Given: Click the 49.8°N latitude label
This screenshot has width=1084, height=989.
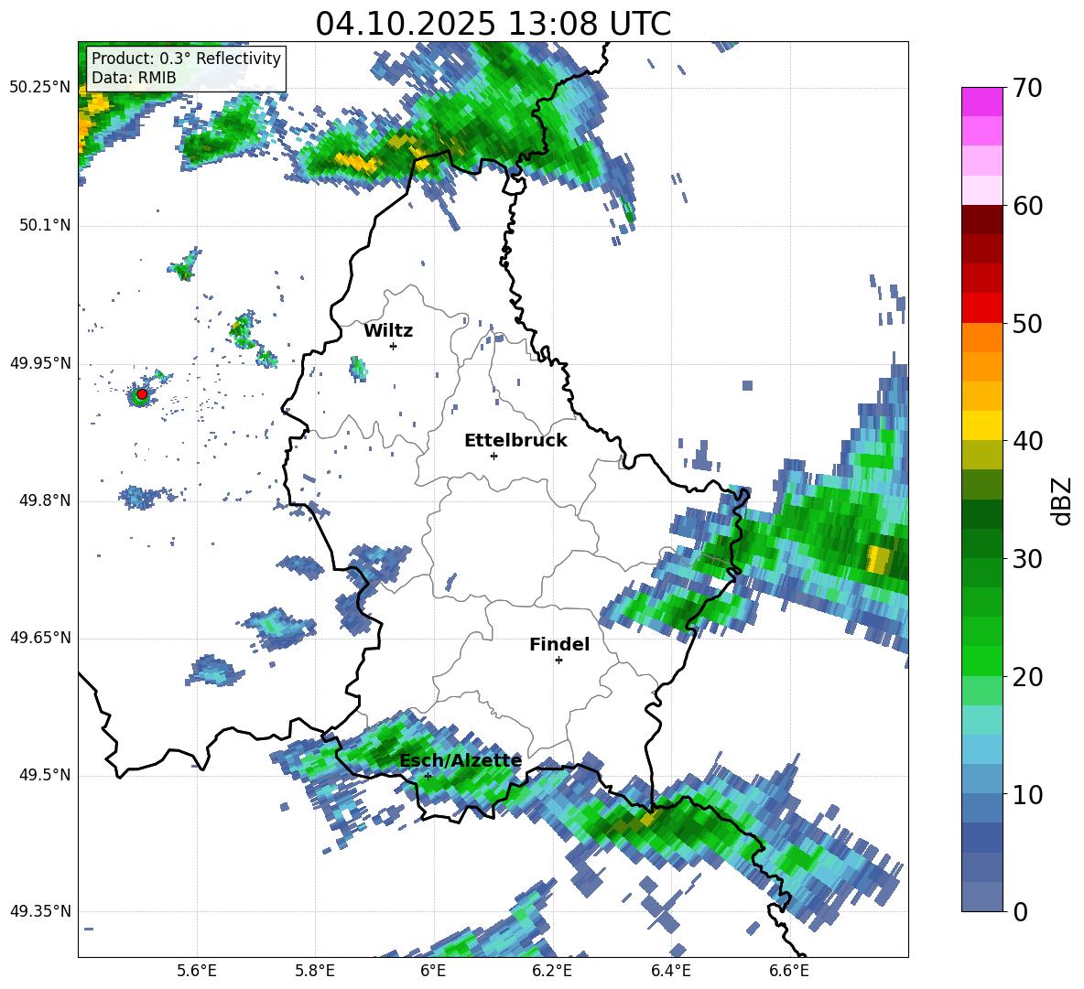Looking at the screenshot, I should (45, 500).
